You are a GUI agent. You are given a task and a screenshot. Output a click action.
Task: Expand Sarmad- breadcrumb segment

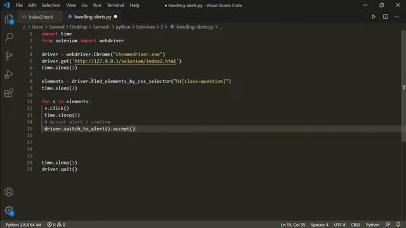pyautogui.click(x=101, y=27)
